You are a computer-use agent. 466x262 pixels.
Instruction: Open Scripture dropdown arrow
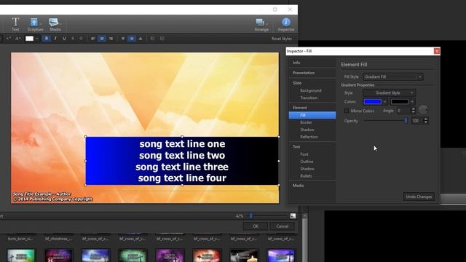(x=41, y=23)
